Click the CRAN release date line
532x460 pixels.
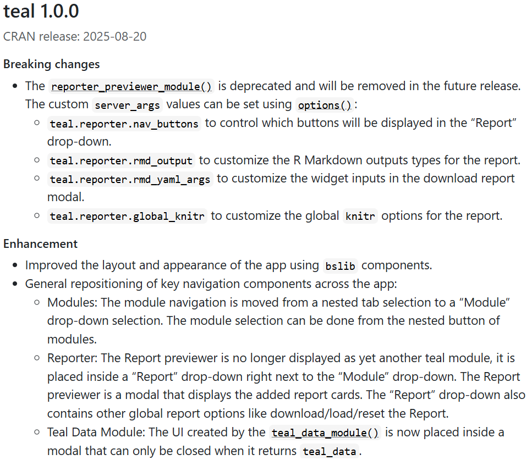tap(75, 37)
